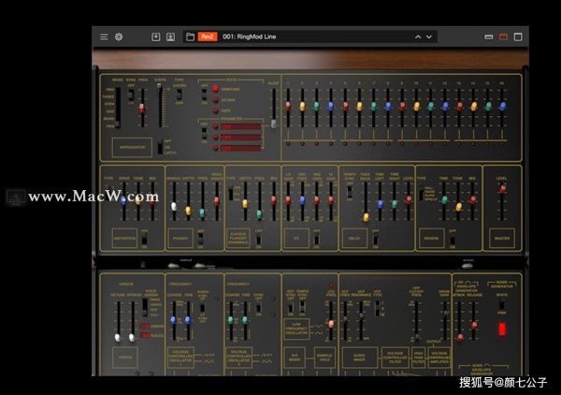
Task: Click the LED beside second parameter display
Action: point(215,138)
